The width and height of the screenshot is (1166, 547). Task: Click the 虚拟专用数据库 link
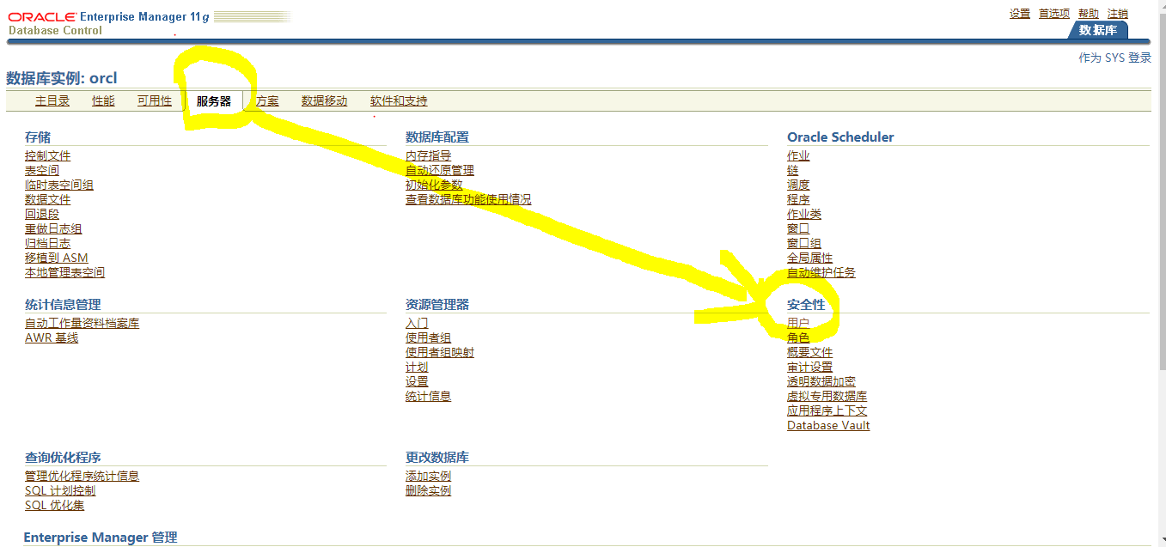click(827, 396)
